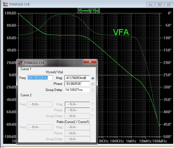The width and height of the screenshot is (174, 148).
Task: Click the Cursor 1 Freq input field
Action: [40, 78]
